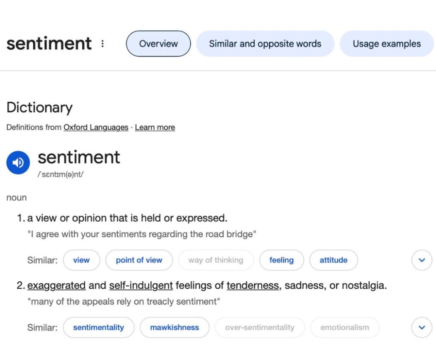Open the Usage examples tab
Image resolution: width=436 pixels, height=356 pixels.
coord(386,44)
